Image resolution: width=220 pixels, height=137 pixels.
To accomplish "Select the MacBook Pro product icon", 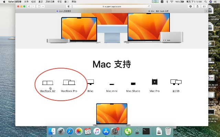I will 69,83.
